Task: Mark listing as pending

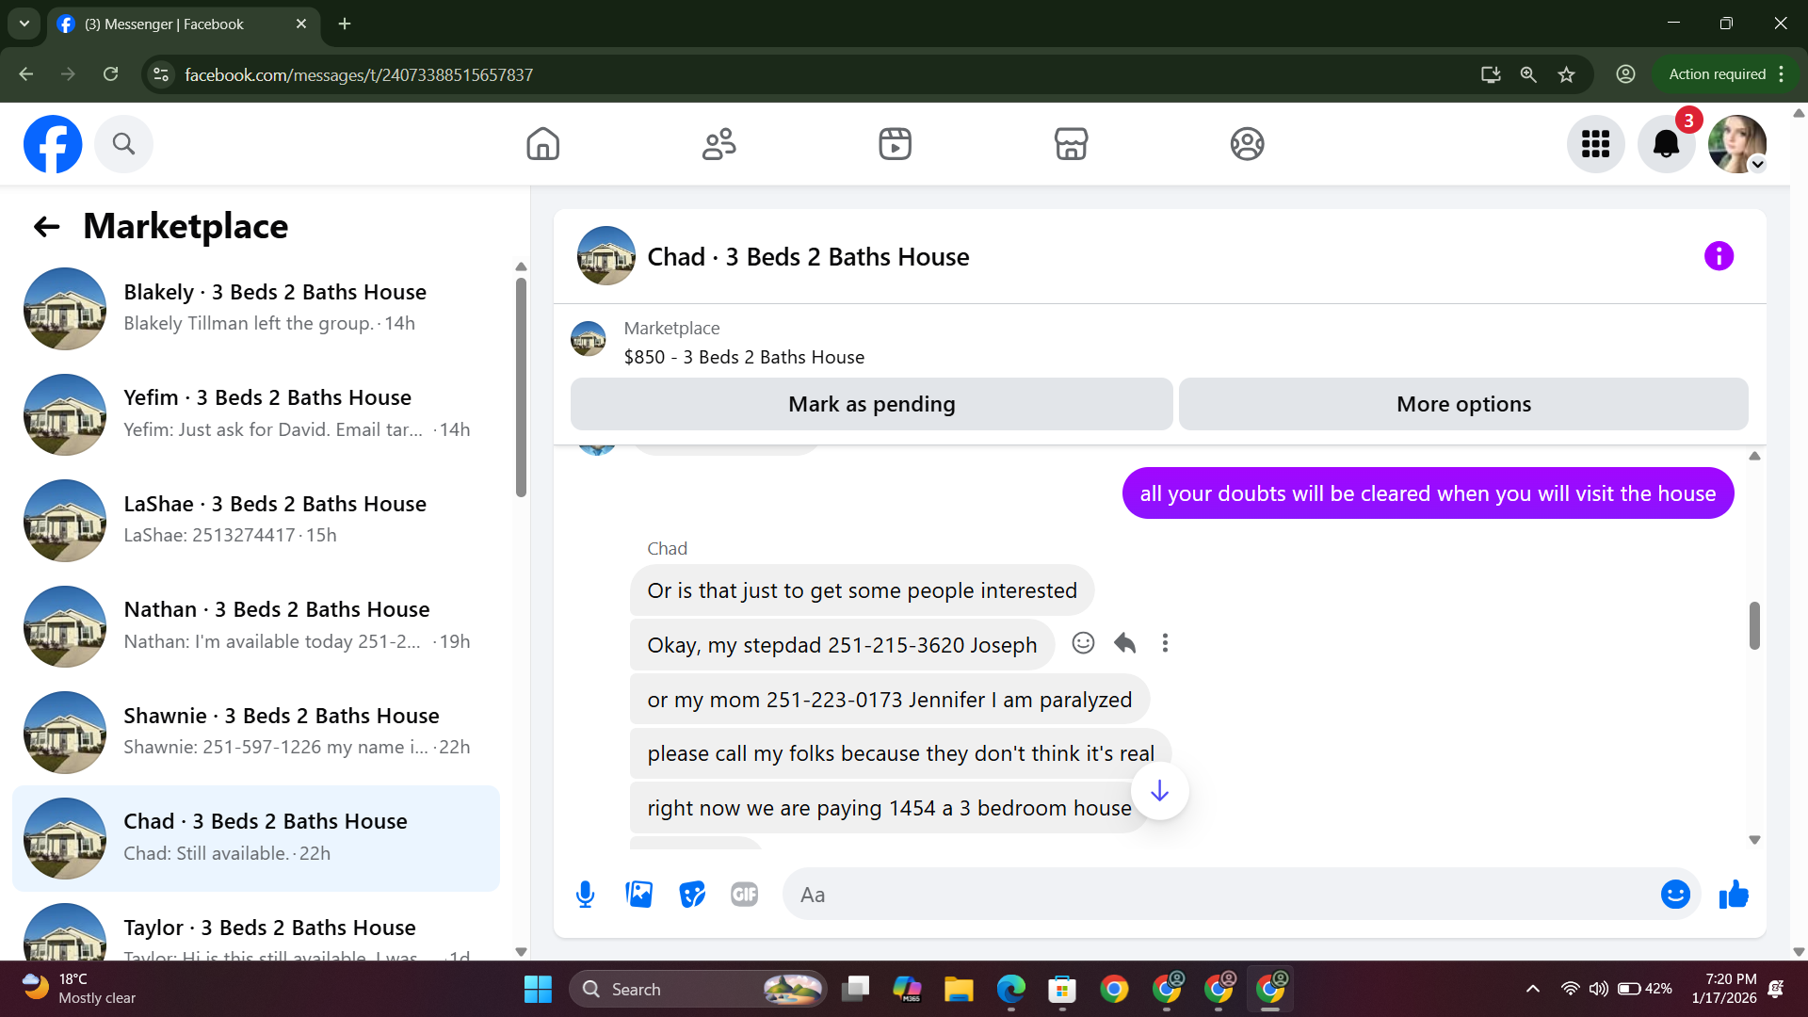Action: point(871,404)
